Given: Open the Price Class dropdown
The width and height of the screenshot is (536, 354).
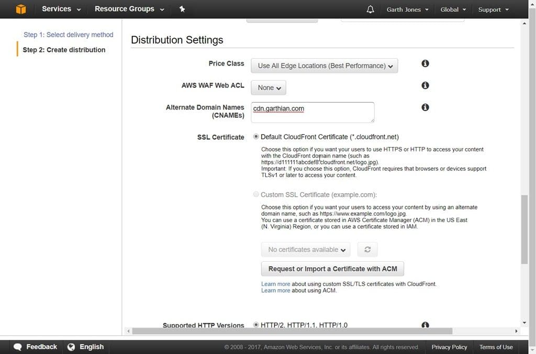Looking at the screenshot, I should (x=325, y=65).
